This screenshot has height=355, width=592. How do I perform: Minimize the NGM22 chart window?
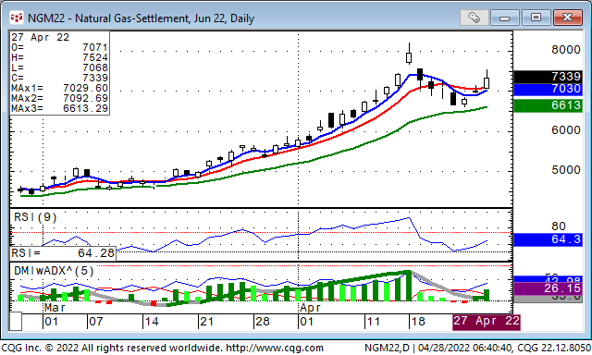click(504, 18)
